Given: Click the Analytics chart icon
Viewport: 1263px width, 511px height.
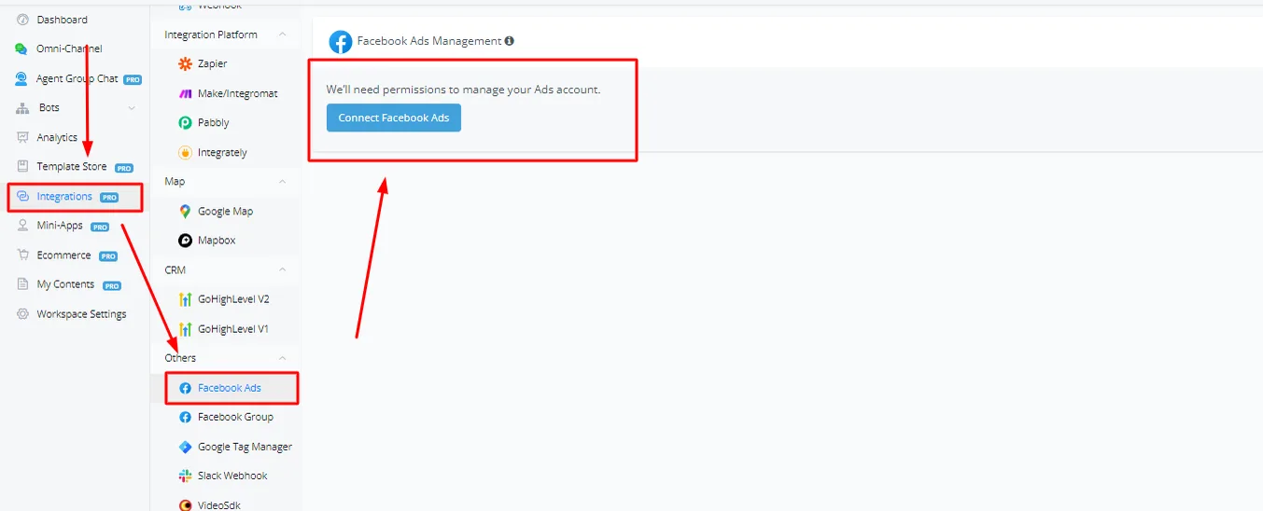Looking at the screenshot, I should point(22,137).
